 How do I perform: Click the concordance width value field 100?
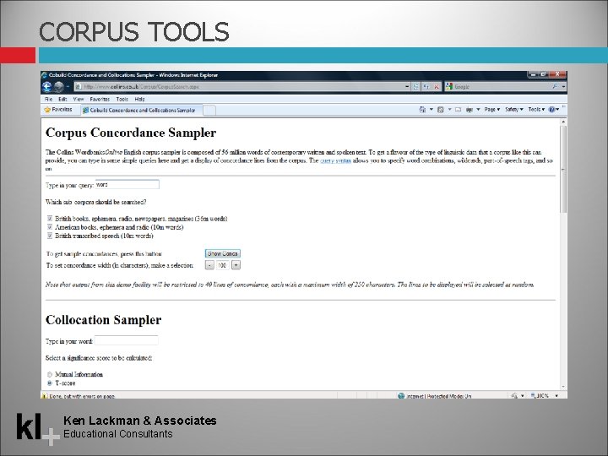pyautogui.click(x=222, y=265)
